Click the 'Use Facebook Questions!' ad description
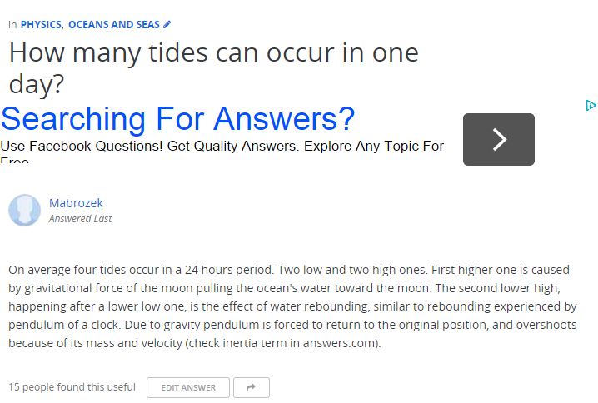This screenshot has width=598, height=403. tap(222, 147)
